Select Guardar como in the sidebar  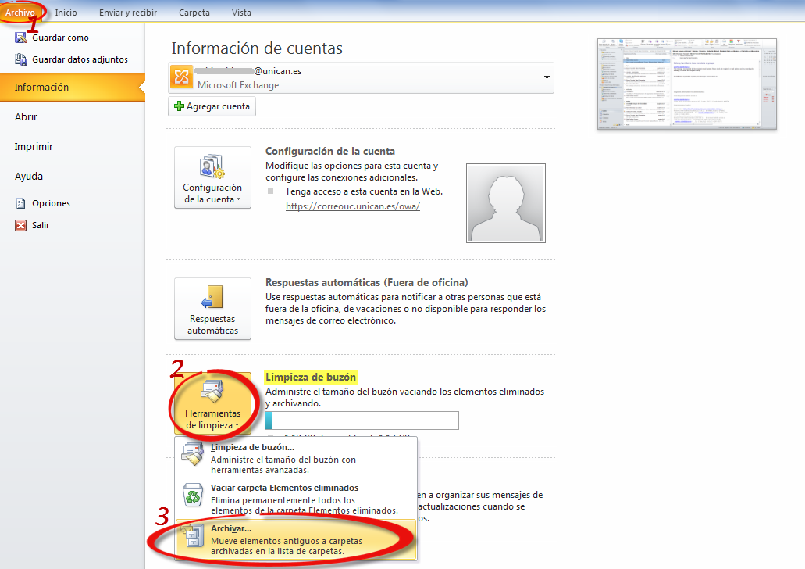tap(60, 38)
